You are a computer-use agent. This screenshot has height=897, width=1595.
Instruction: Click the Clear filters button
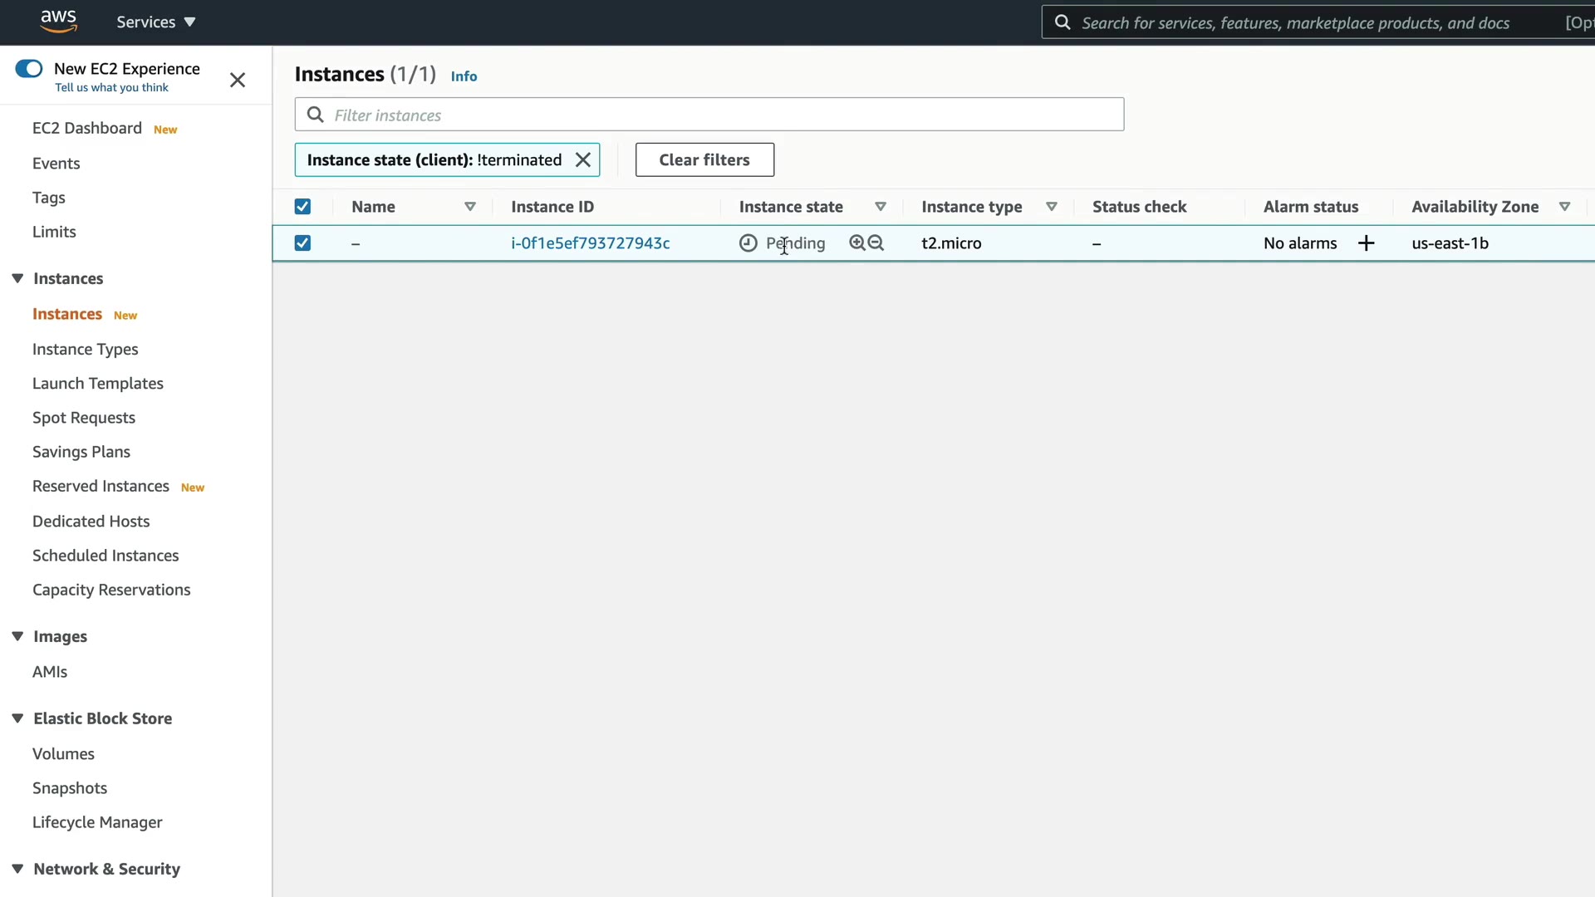tap(704, 159)
